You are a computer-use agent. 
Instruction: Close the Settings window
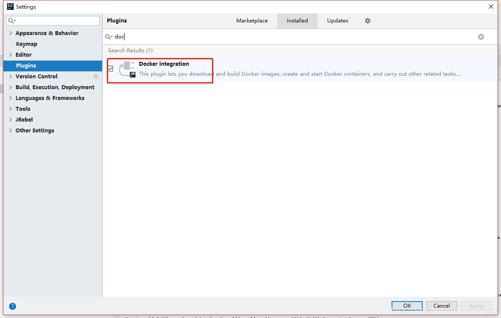click(x=491, y=7)
